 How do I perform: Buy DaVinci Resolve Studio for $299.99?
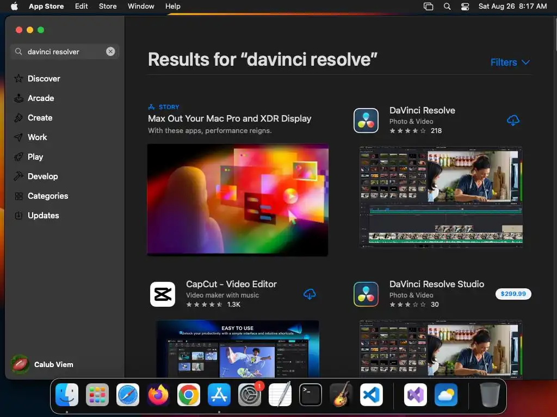(513, 294)
